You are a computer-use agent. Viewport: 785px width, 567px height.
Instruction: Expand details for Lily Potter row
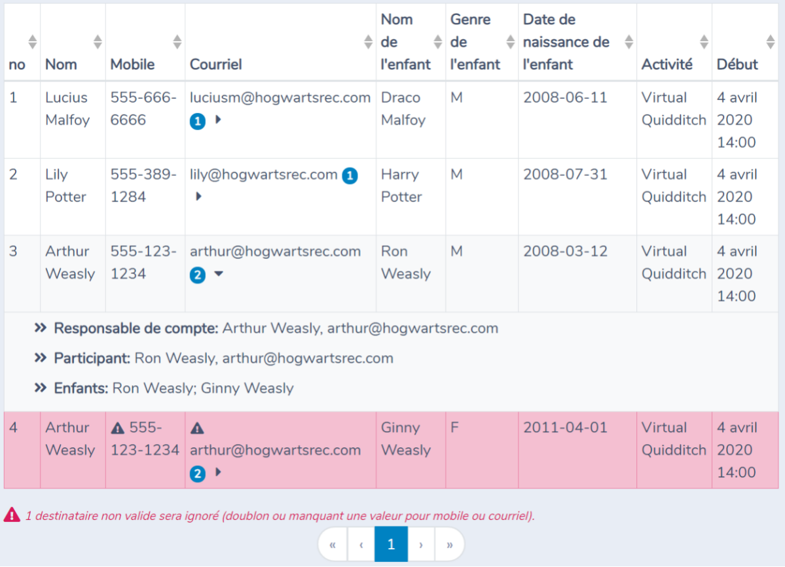point(199,196)
